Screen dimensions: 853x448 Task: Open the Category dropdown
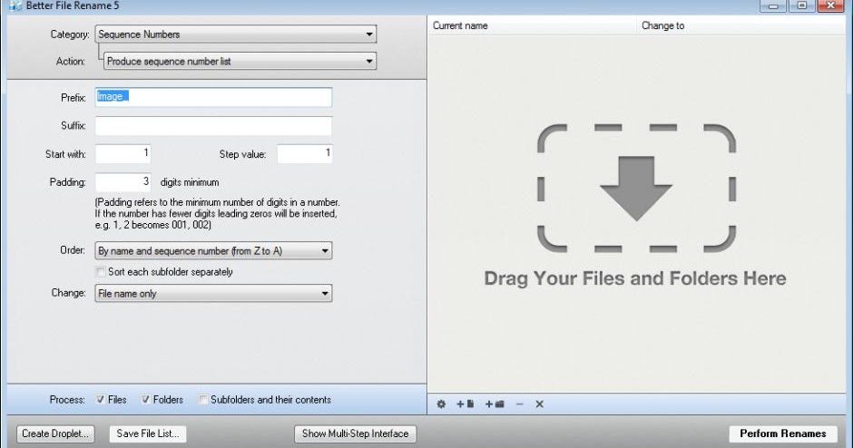(x=236, y=34)
